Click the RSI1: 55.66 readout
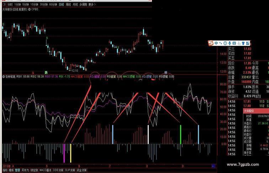 (23, 77)
